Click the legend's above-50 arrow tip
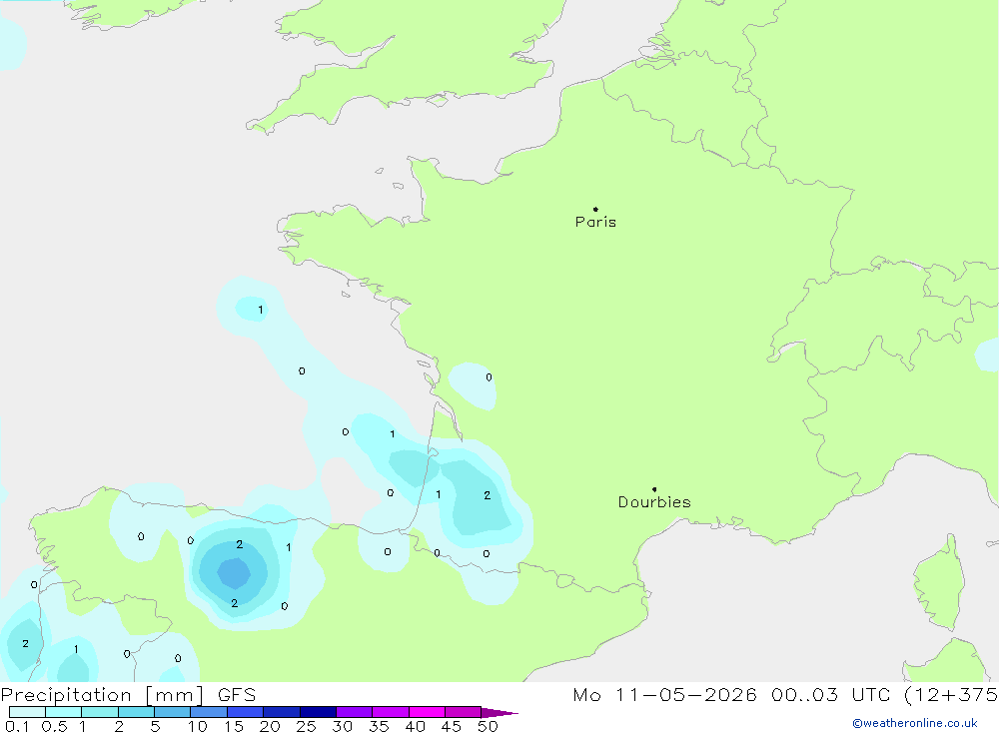 [x=499, y=713]
